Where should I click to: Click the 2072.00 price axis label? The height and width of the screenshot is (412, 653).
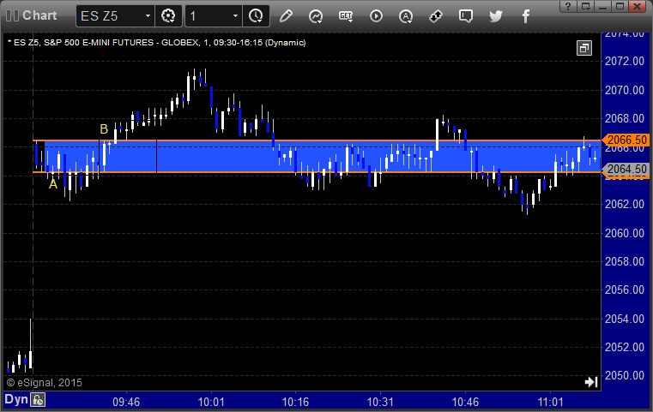[625, 61]
